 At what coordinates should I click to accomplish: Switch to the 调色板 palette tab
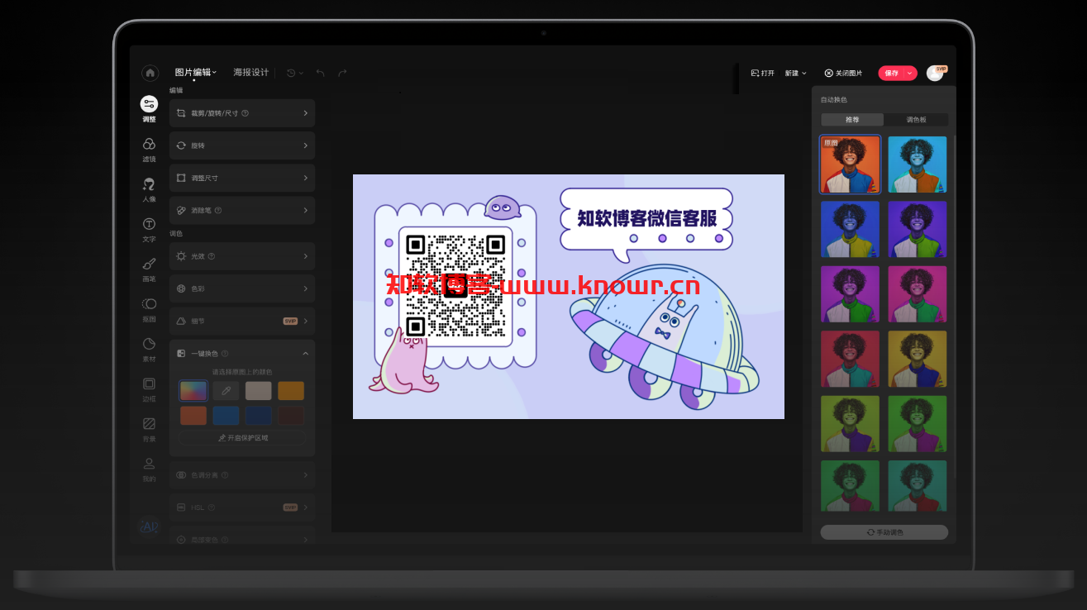point(916,120)
